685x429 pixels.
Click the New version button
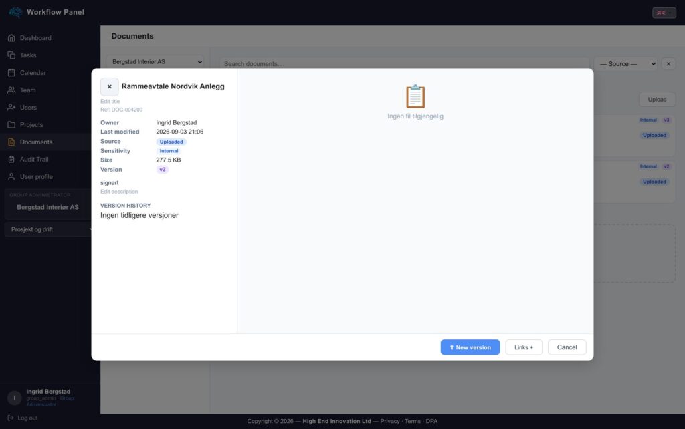(x=470, y=347)
